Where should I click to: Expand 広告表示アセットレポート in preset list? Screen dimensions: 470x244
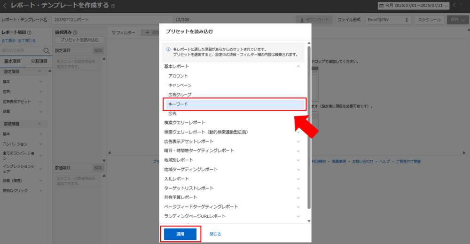(298, 142)
